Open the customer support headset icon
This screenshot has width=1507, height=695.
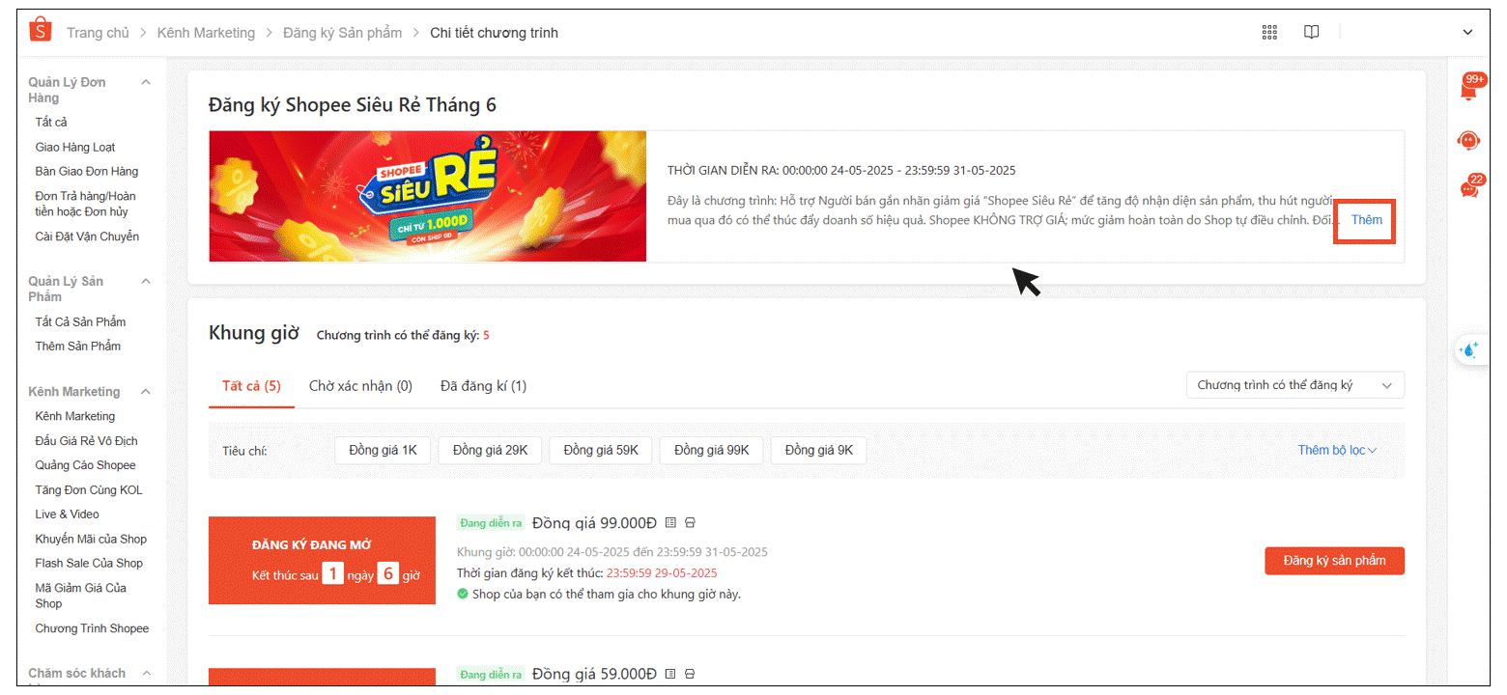[x=1468, y=141]
